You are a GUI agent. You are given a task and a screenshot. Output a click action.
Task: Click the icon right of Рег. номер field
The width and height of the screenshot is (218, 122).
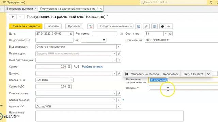[121, 34]
